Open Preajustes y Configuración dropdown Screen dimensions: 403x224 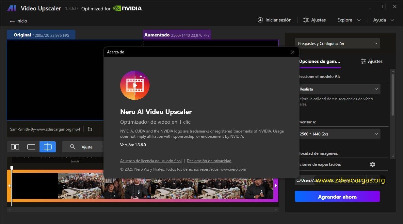pos(337,43)
